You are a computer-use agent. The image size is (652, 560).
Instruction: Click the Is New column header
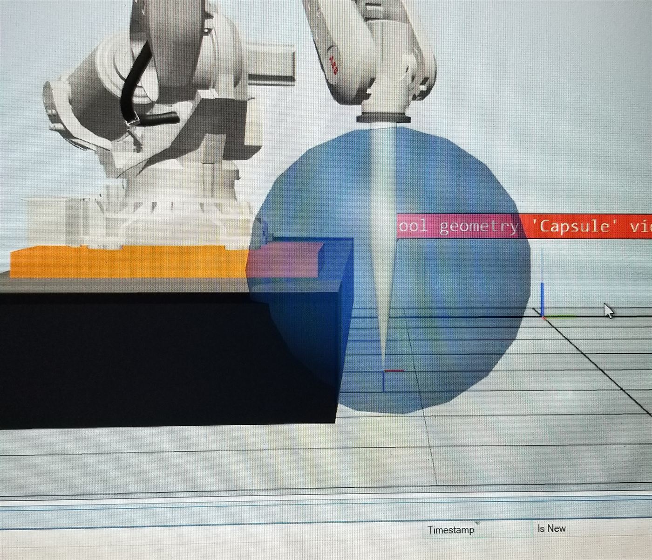pos(551,528)
